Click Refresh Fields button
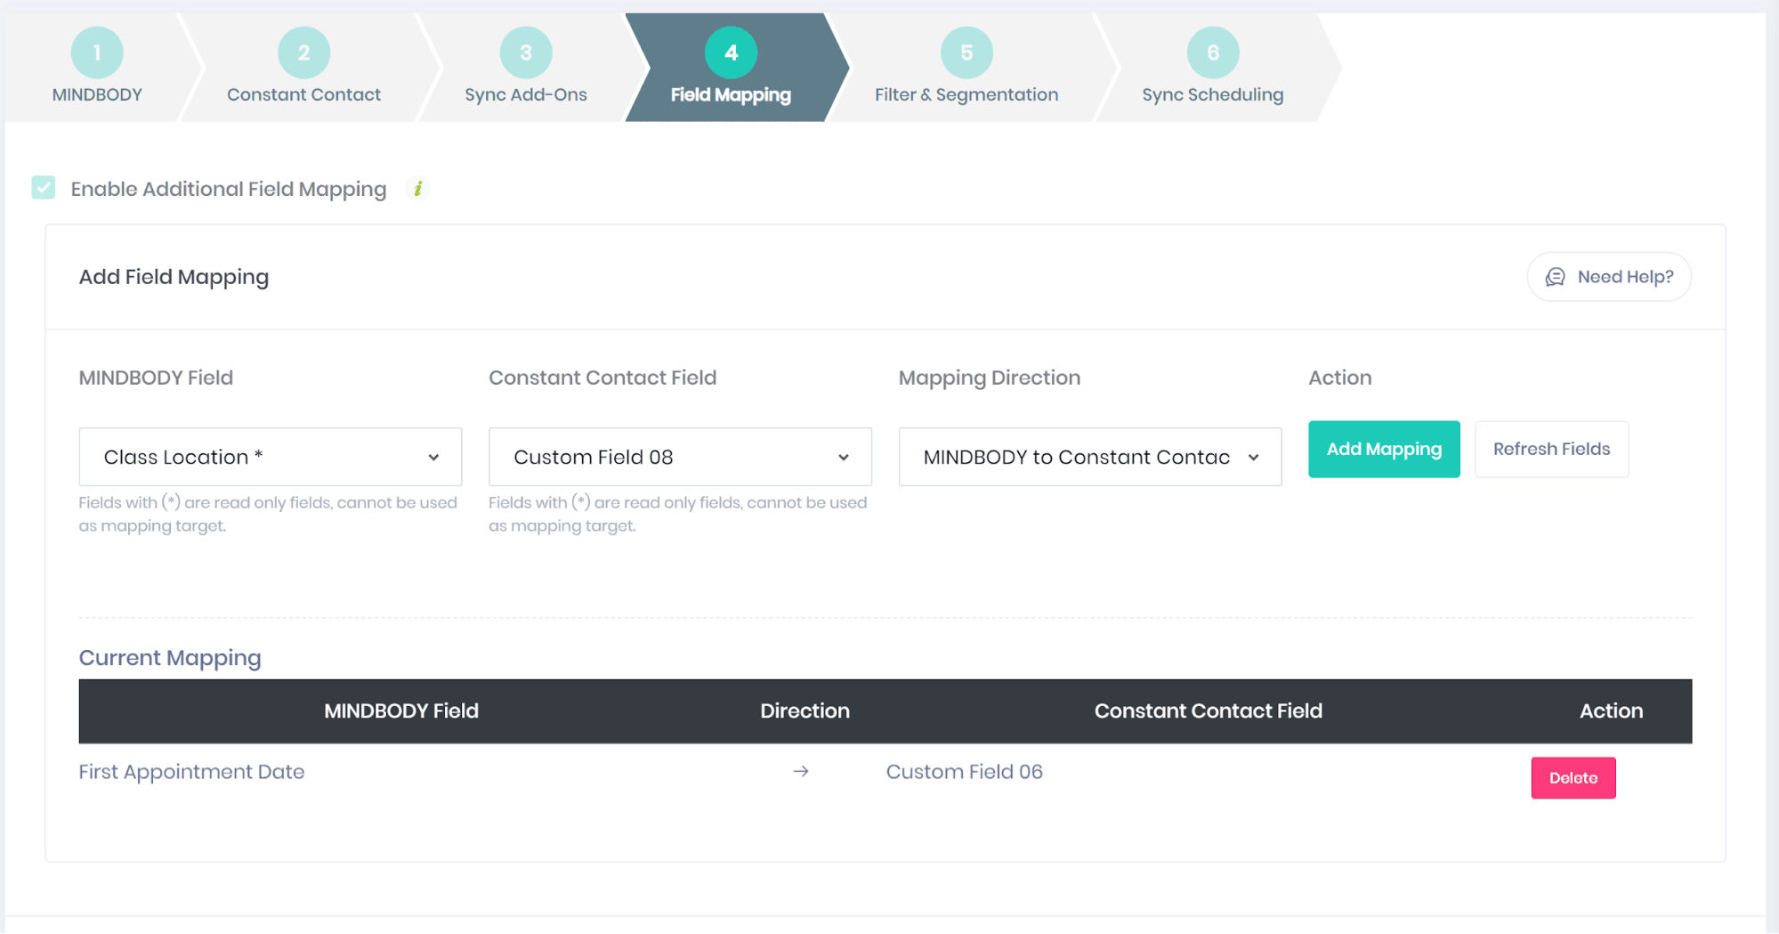1779x934 pixels. (1551, 450)
